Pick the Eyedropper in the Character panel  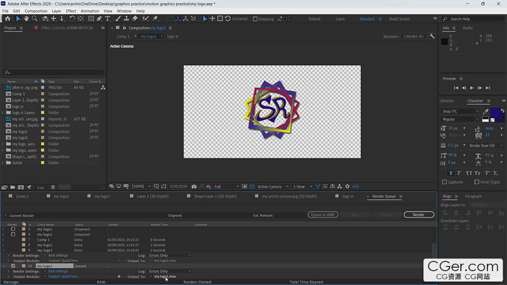pos(486,111)
